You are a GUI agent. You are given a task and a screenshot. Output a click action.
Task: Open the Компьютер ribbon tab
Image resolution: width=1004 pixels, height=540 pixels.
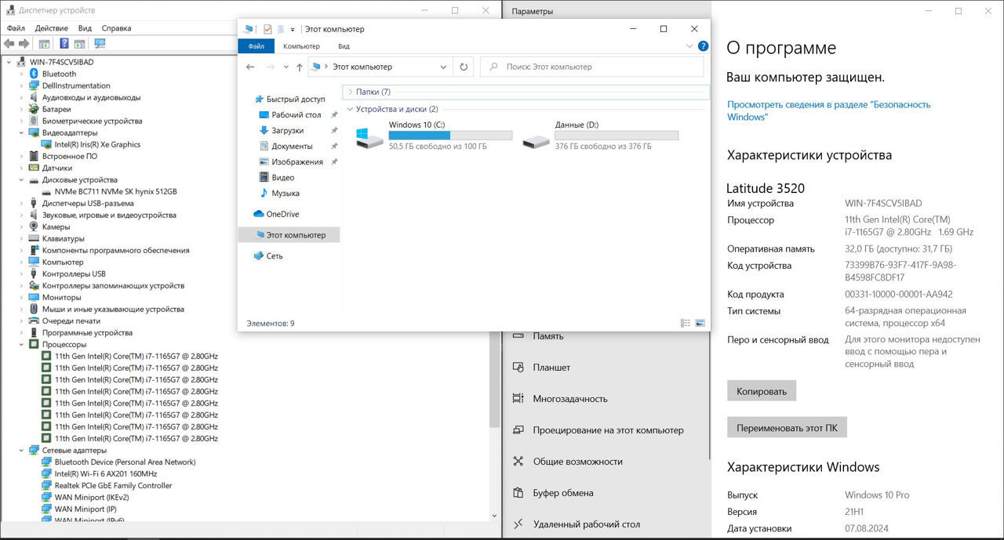point(301,46)
